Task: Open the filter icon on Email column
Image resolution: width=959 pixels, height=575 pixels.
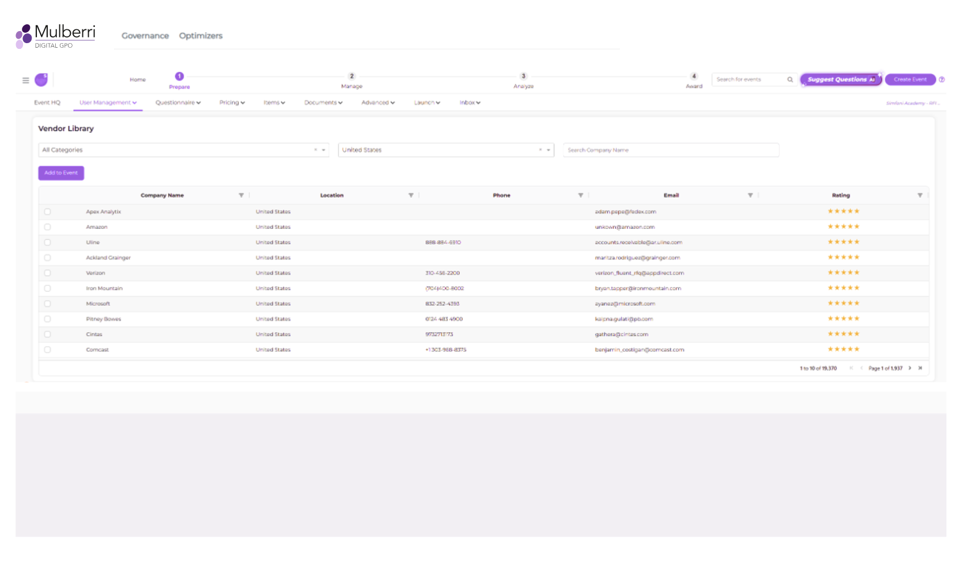Action: coord(751,195)
